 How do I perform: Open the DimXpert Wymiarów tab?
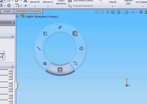[x=28, y=11]
